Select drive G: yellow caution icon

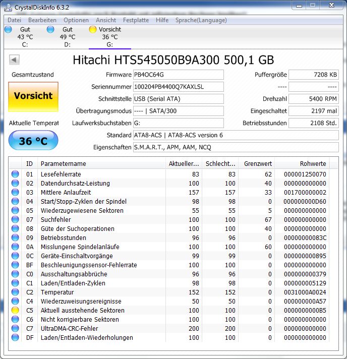pyautogui.click(x=93, y=29)
